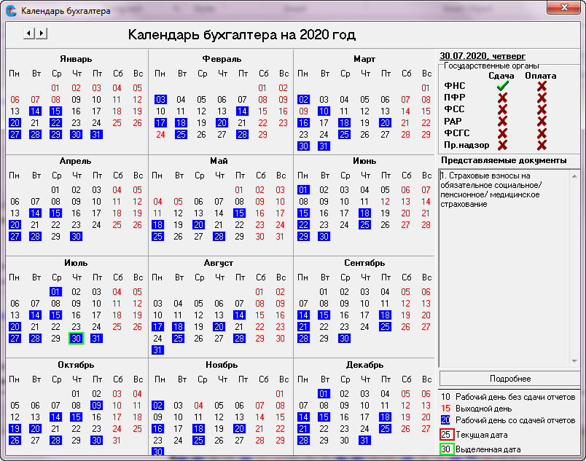Select November 25 reporting date

[x=198, y=440]
